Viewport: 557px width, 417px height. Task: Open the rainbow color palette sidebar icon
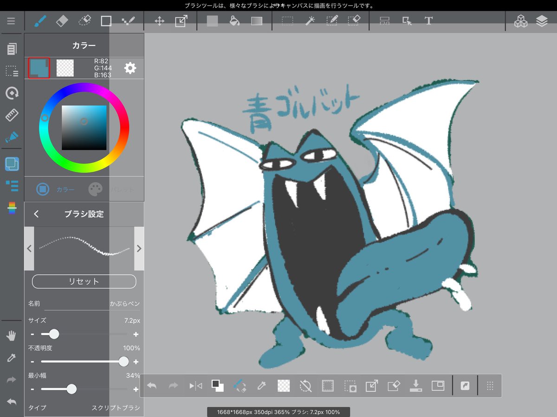point(12,208)
